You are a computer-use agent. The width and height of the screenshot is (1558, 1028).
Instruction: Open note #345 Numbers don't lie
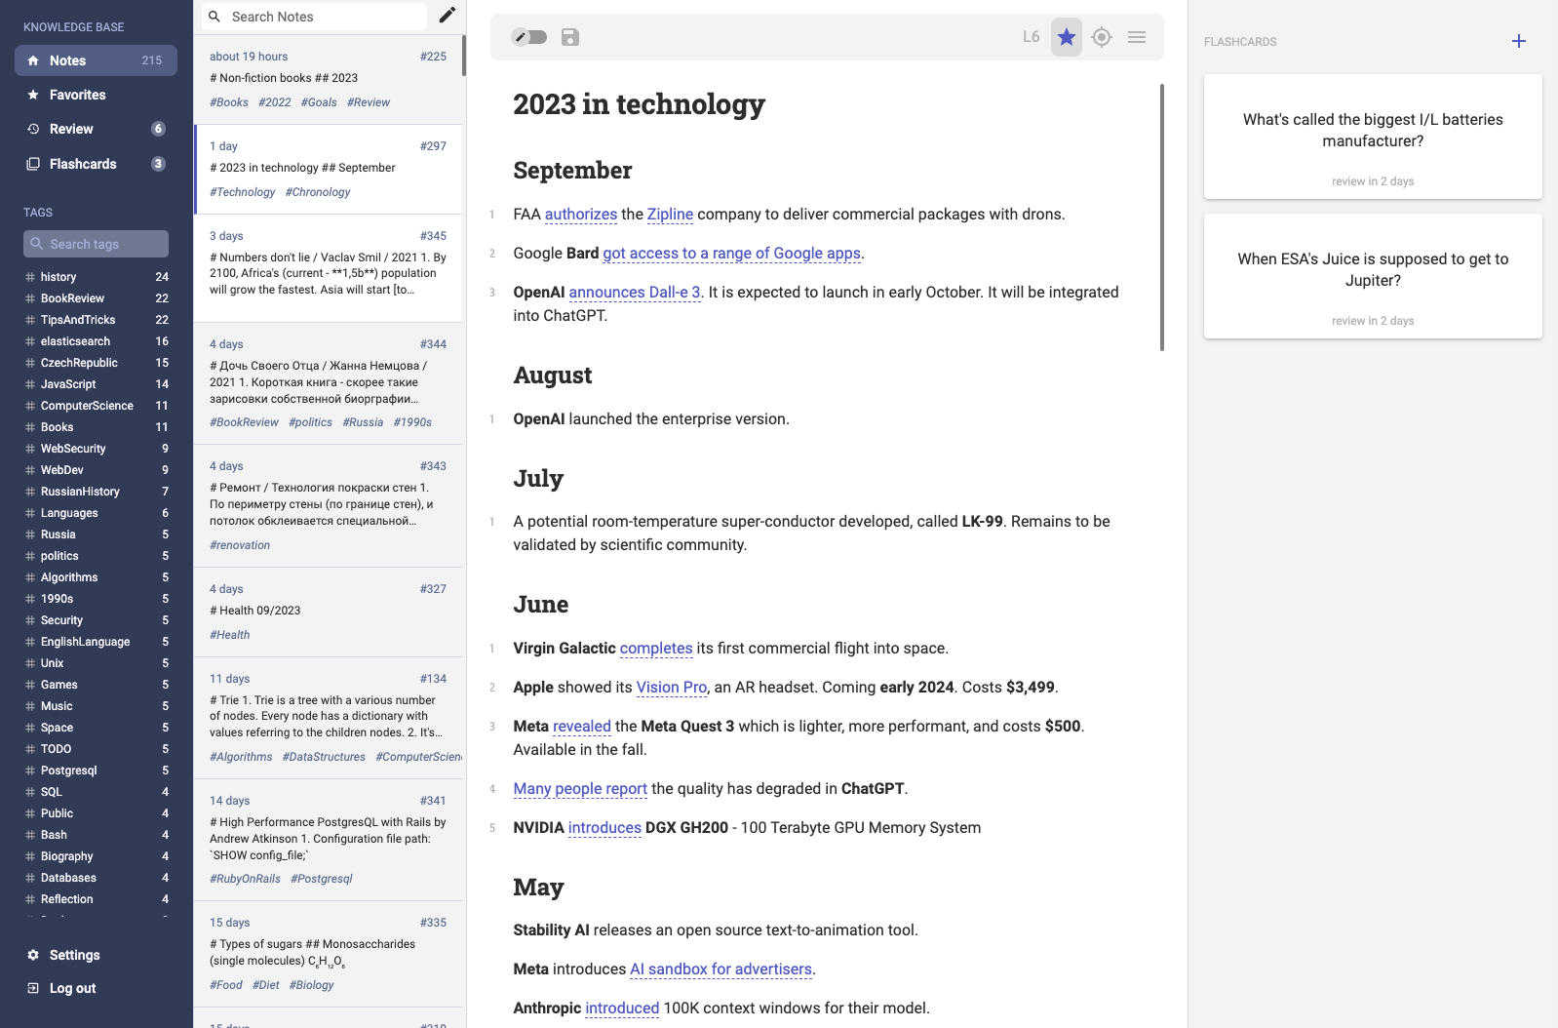click(x=328, y=267)
